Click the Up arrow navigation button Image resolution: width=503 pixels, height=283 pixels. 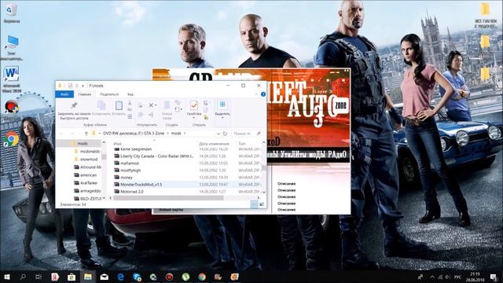tap(86, 134)
